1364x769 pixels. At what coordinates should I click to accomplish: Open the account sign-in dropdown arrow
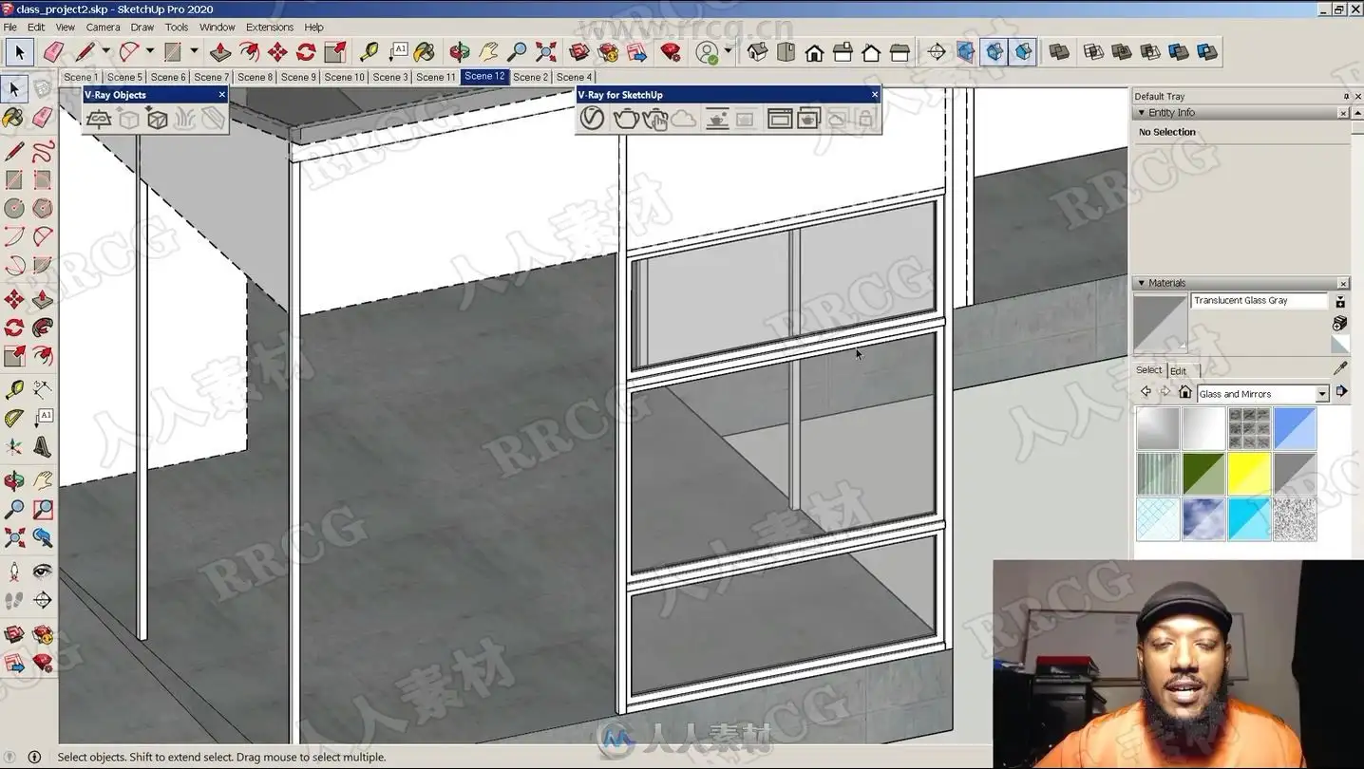point(729,51)
